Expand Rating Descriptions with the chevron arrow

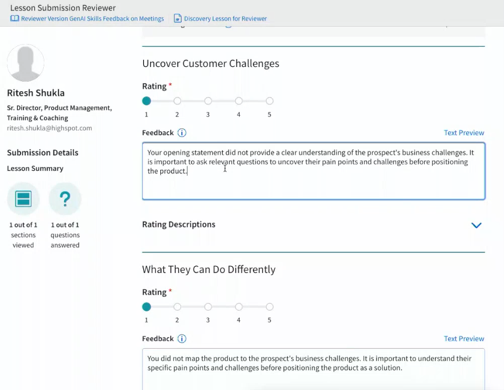click(476, 225)
